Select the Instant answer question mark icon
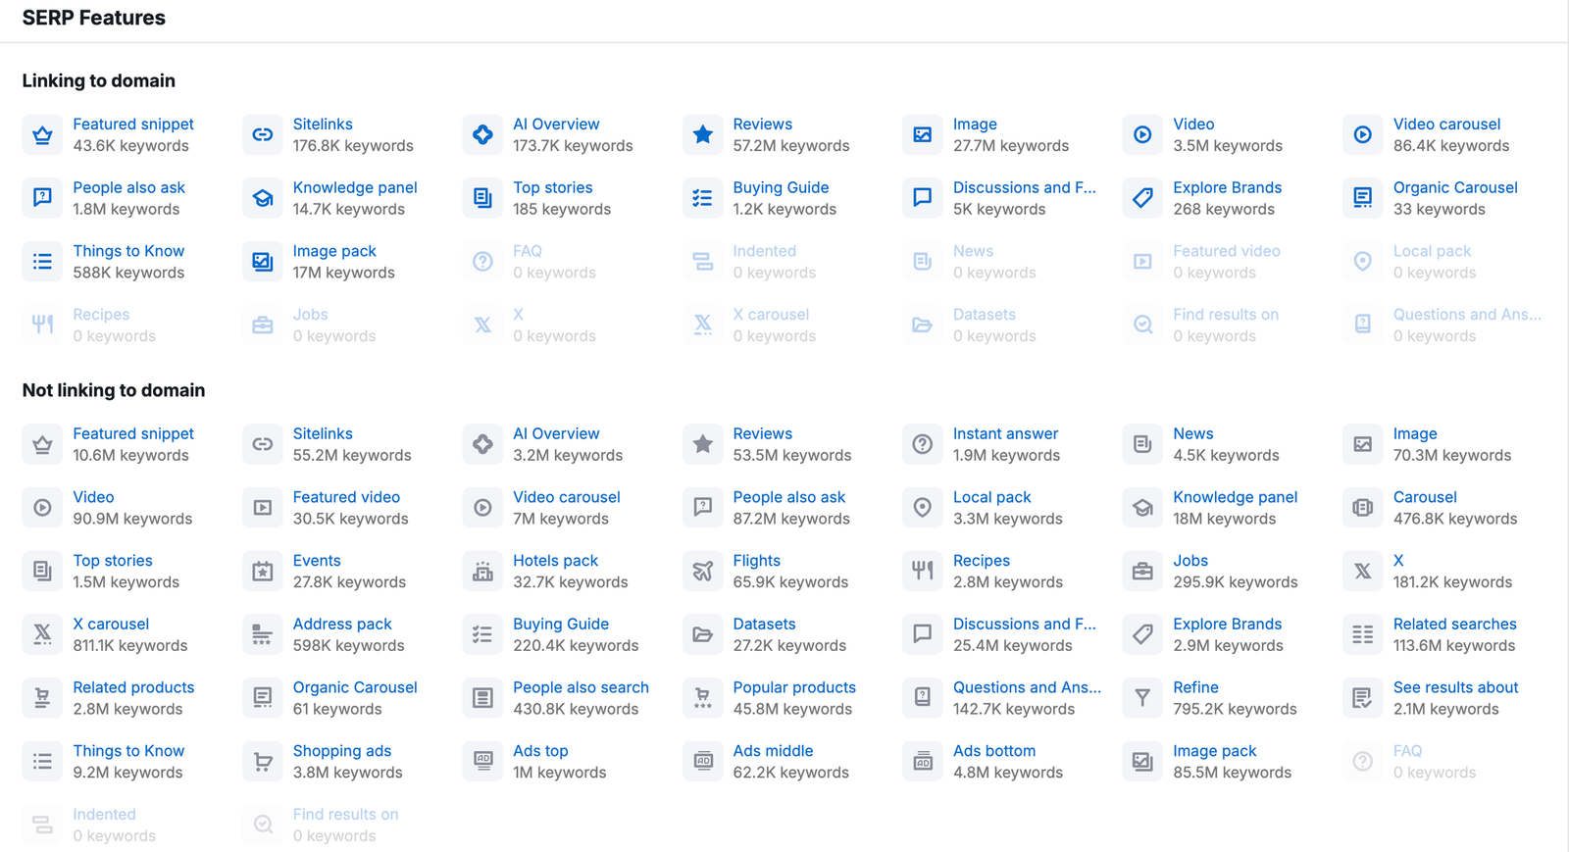Screen dimensions: 1569x852 922,444
